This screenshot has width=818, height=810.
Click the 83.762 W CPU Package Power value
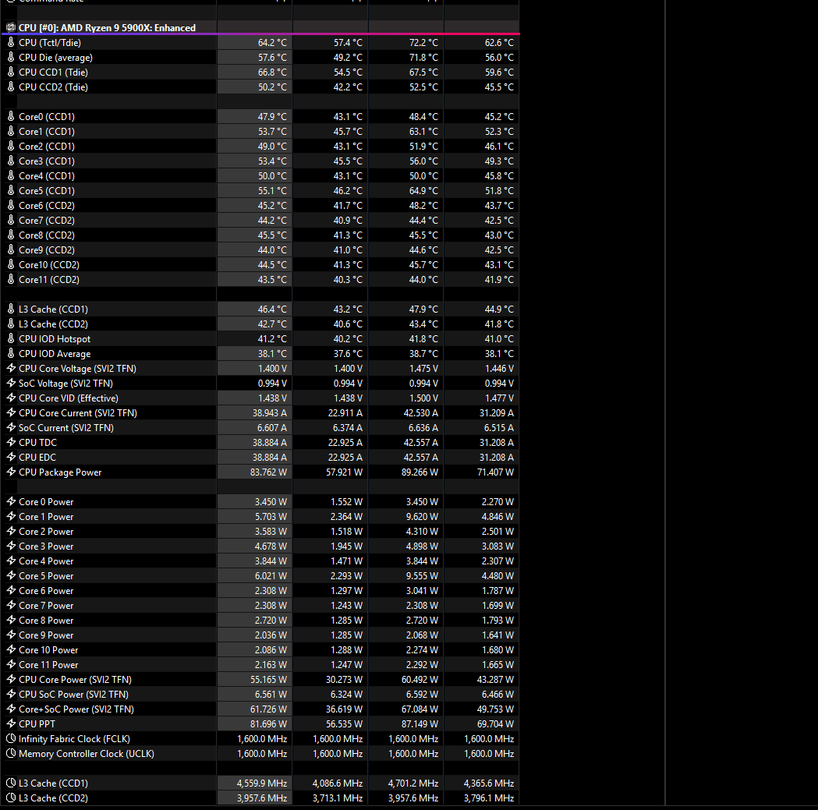coord(268,472)
